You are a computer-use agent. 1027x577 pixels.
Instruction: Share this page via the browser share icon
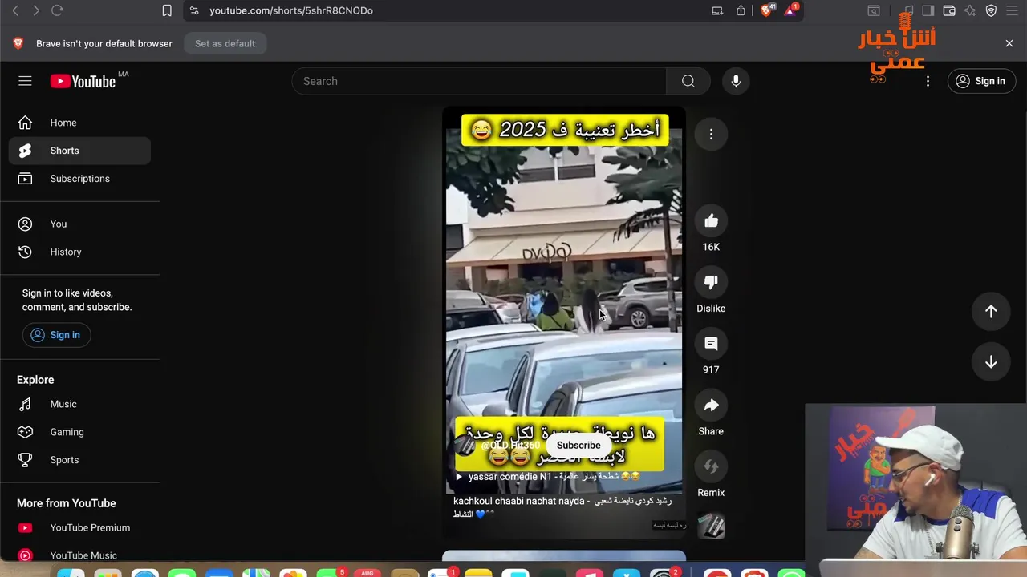click(741, 10)
